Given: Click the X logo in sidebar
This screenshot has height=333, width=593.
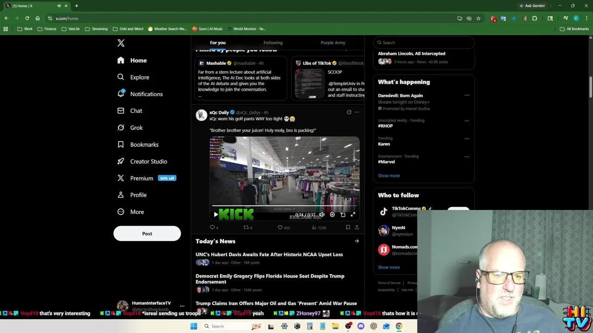Looking at the screenshot, I should [x=121, y=43].
